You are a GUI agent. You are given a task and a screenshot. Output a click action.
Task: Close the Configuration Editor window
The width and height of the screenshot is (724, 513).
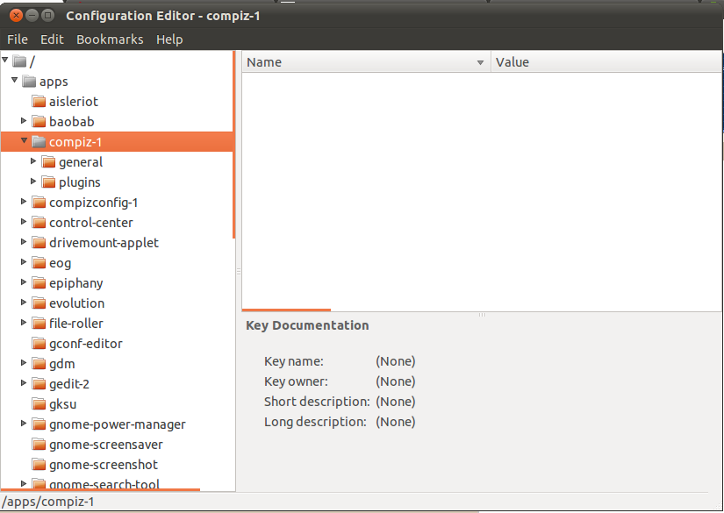(16, 16)
